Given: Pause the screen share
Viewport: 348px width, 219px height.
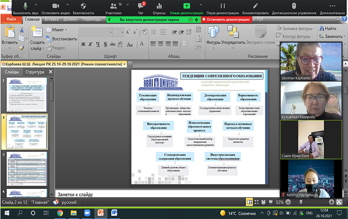Looking at the screenshot, I should [222, 6].
